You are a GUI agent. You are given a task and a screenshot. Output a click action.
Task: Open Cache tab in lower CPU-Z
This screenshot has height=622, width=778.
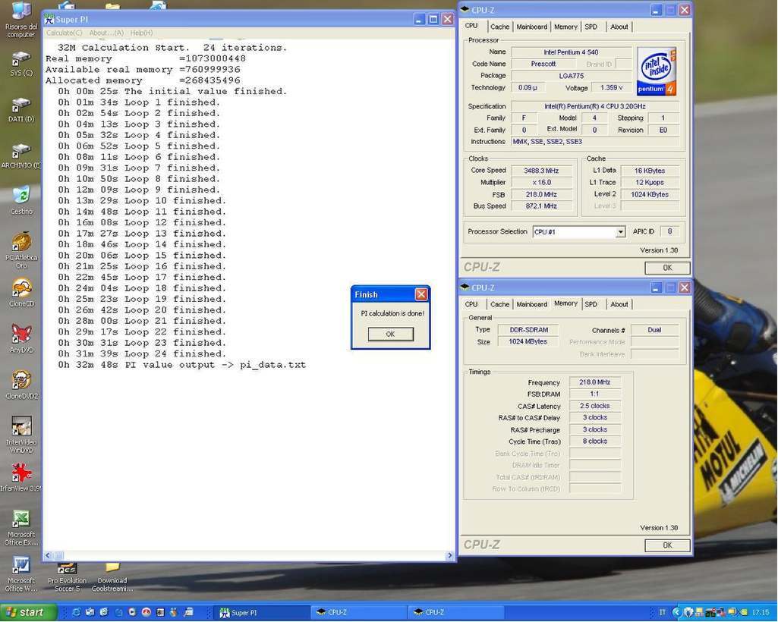(499, 304)
